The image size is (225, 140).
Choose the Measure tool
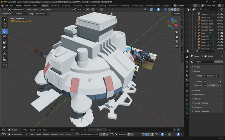click(x=5, y=59)
